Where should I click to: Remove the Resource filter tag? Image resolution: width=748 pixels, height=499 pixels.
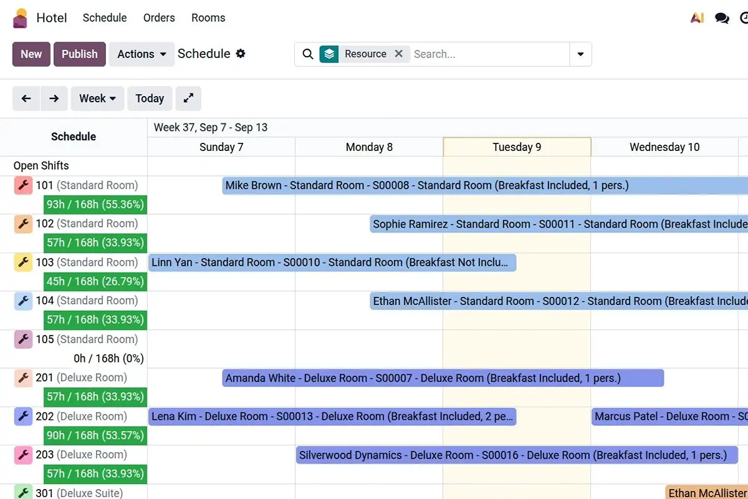click(399, 54)
